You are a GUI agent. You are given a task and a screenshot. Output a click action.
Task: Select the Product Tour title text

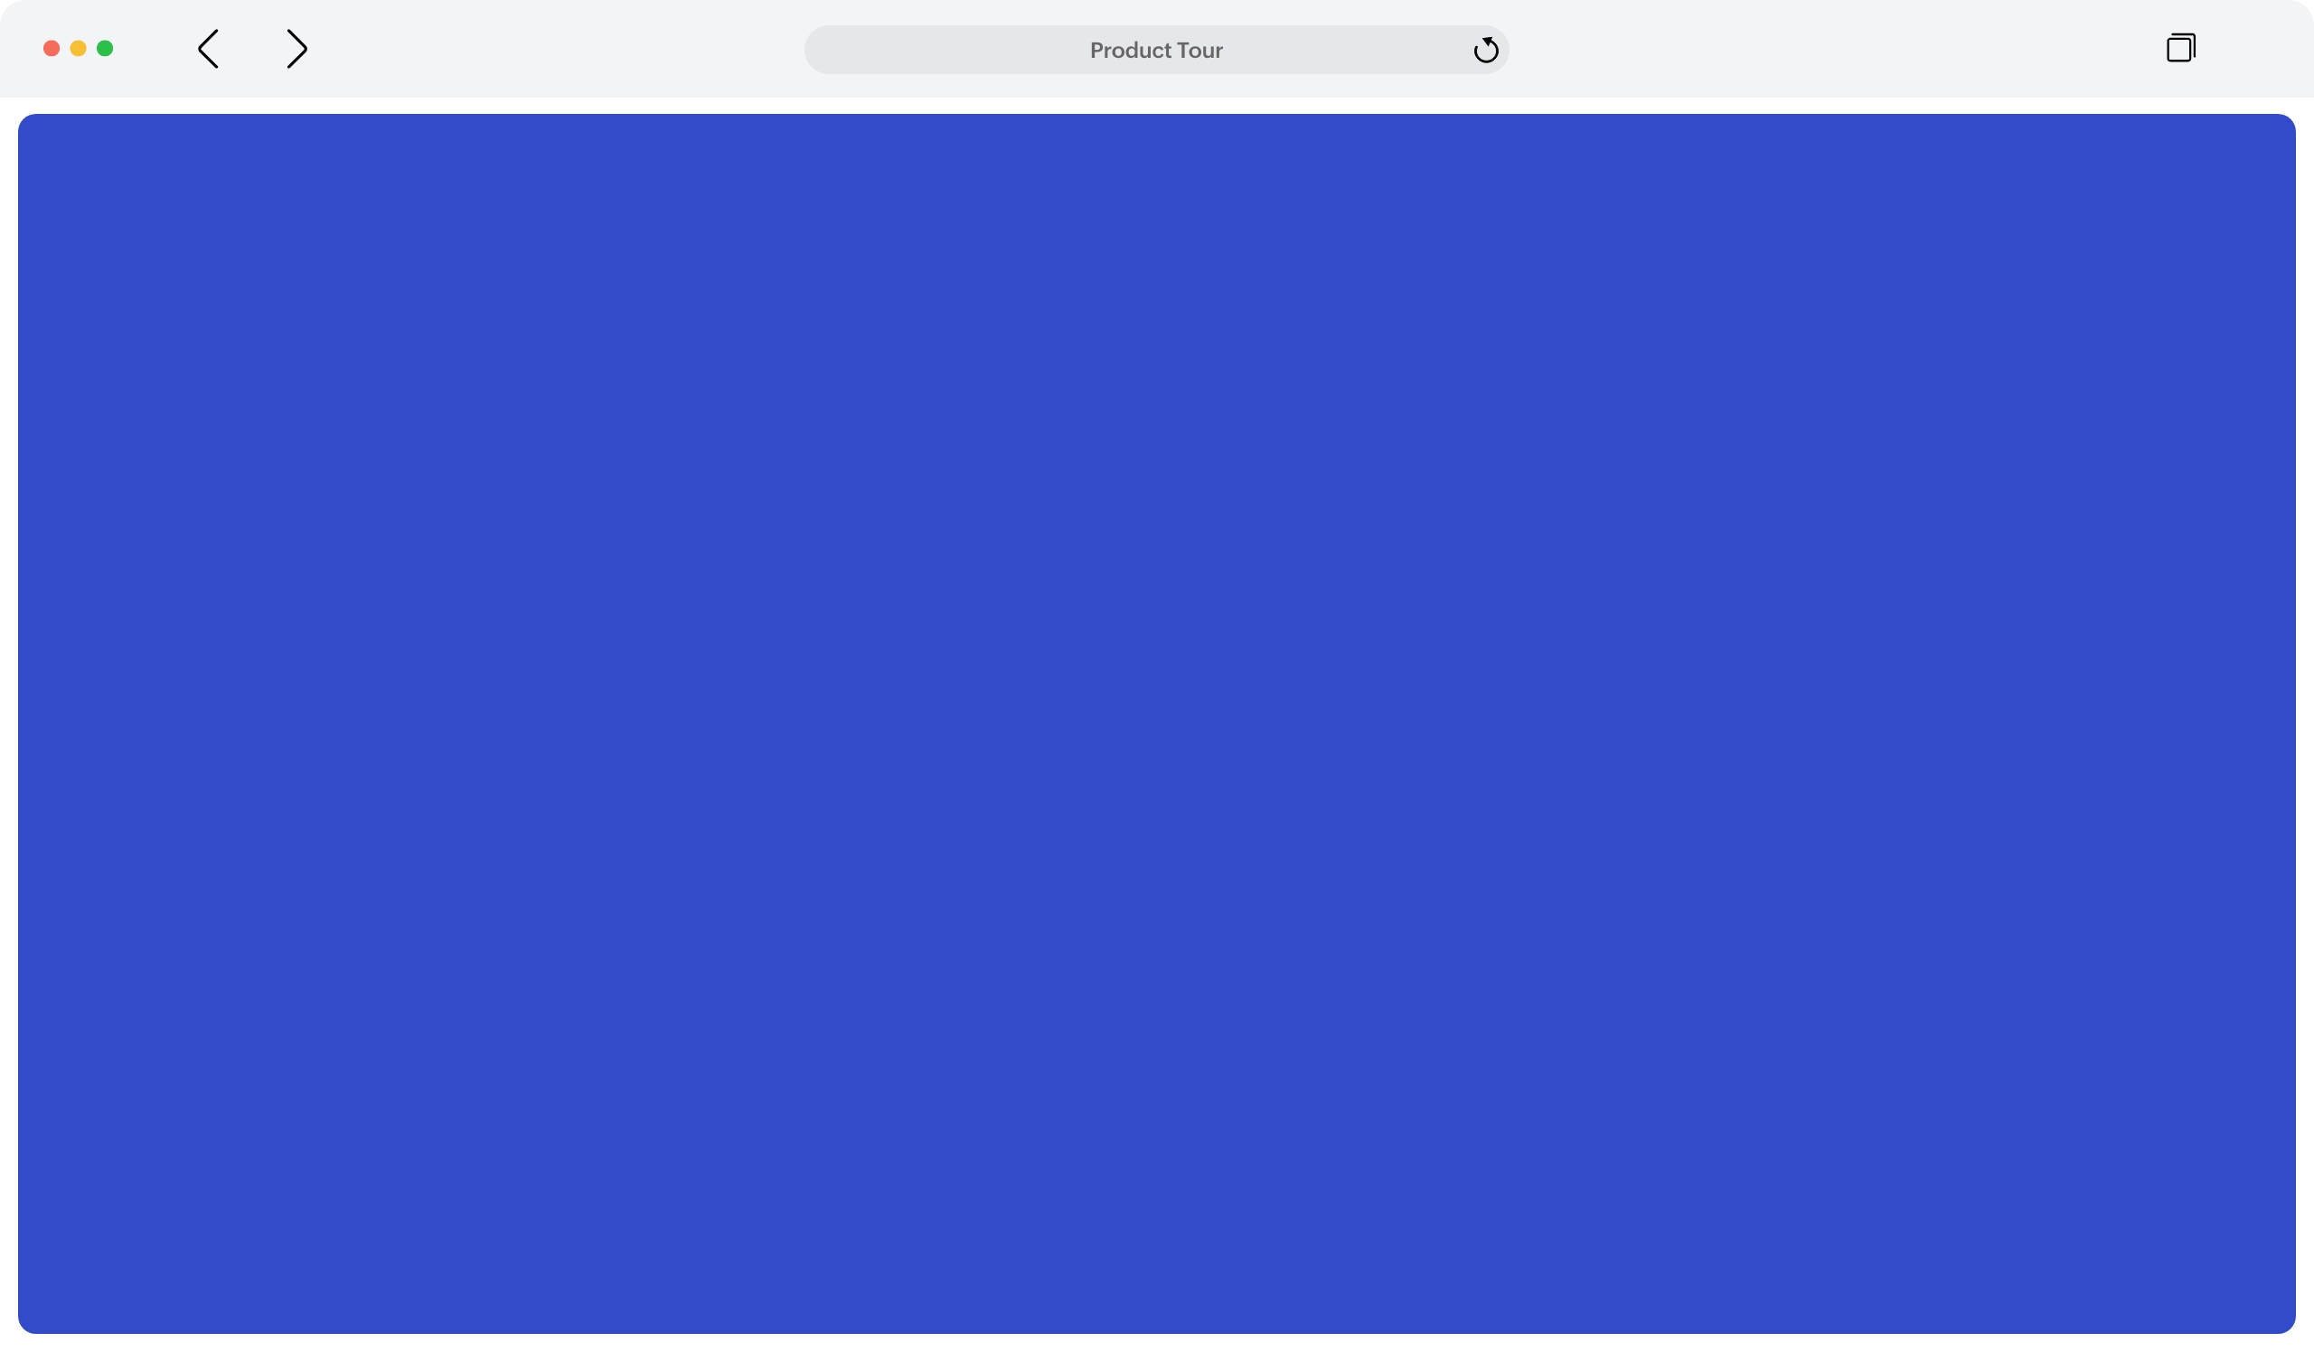click(1156, 51)
